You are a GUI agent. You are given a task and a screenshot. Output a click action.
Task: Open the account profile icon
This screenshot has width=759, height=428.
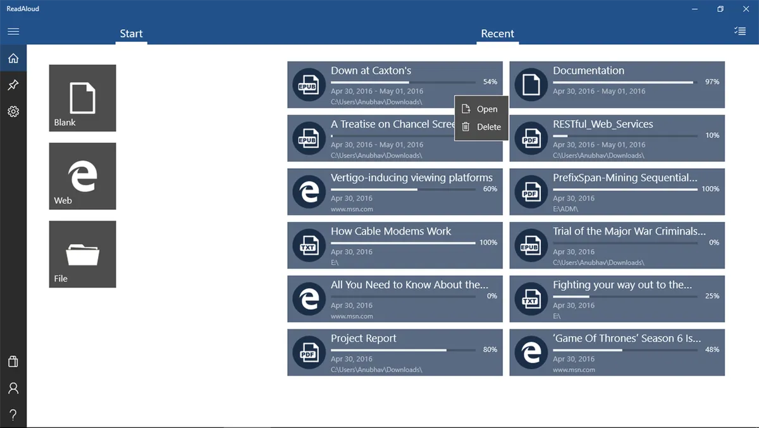pos(13,388)
